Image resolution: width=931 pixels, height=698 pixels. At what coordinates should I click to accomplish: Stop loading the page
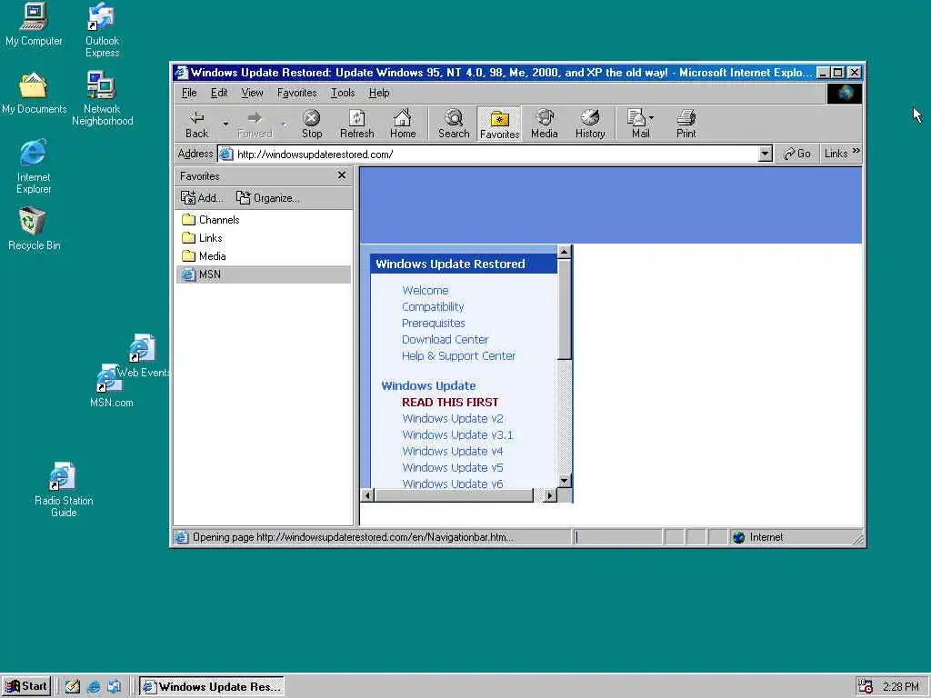(312, 124)
